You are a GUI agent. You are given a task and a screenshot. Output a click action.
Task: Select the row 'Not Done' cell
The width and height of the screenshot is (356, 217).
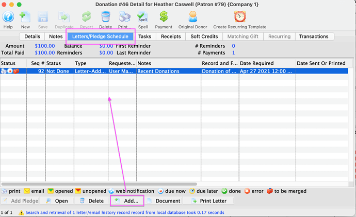click(60, 71)
